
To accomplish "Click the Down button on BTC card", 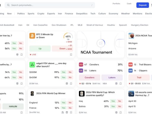I will (x=62, y=48).
